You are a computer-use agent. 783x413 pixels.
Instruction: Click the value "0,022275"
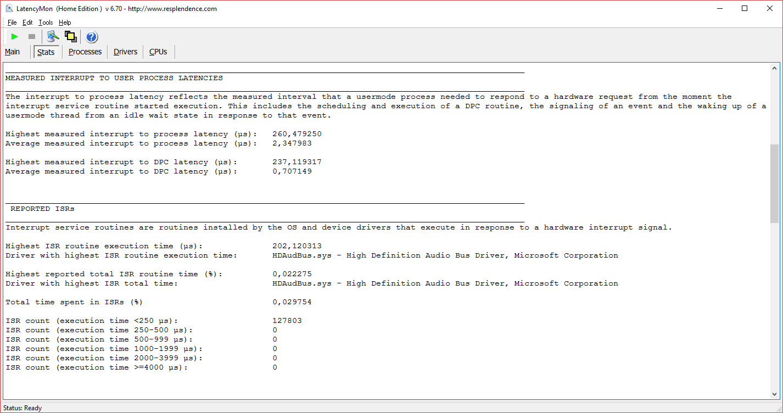click(x=292, y=274)
